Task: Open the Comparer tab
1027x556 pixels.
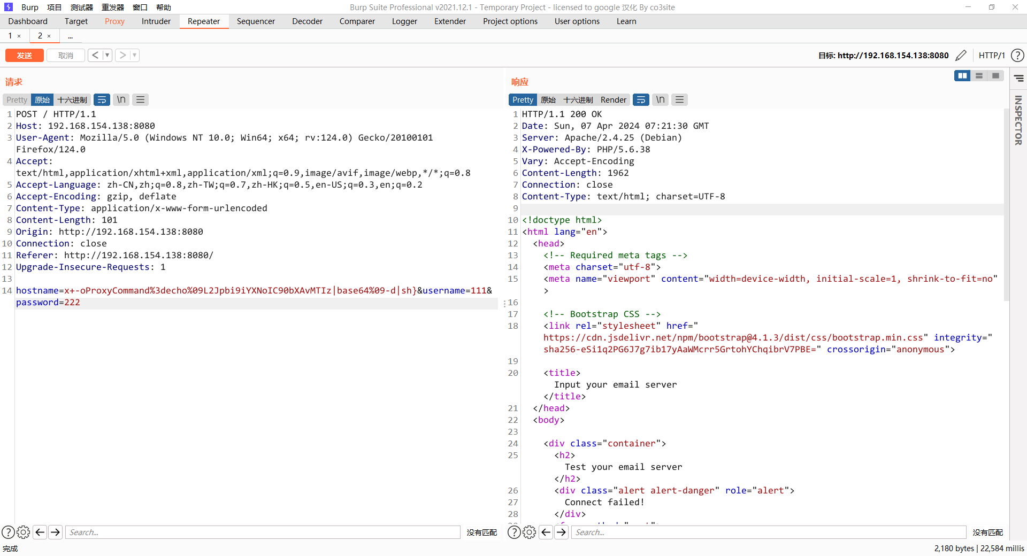Action: click(x=357, y=21)
